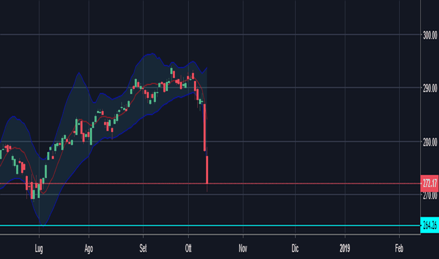
Task: Select the red dotted current price line
Action: 210,184
